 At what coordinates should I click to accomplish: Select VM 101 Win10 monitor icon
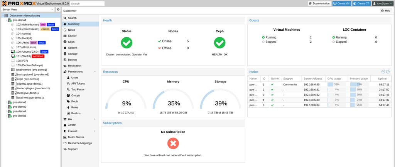[13, 56]
